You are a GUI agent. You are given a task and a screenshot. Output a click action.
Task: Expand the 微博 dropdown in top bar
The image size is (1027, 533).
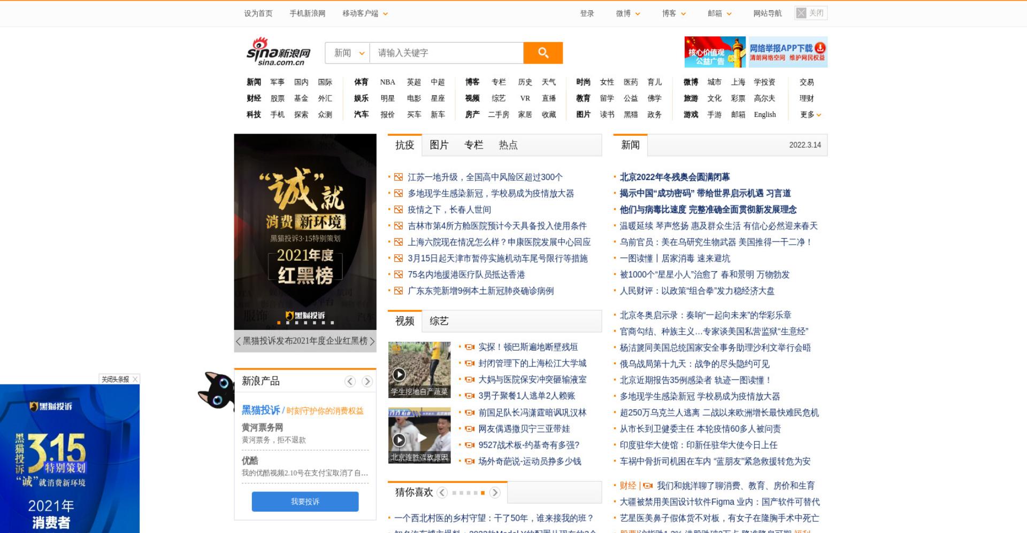point(638,14)
